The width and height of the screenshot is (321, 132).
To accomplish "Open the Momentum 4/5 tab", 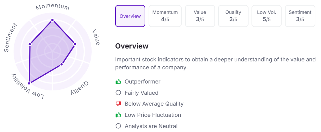I will point(165,16).
